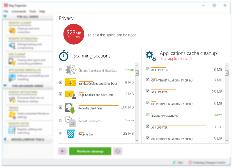The width and height of the screenshot is (233, 168).
Task: Select Software uninstalling and installing in sidebar
Action: point(33,77)
